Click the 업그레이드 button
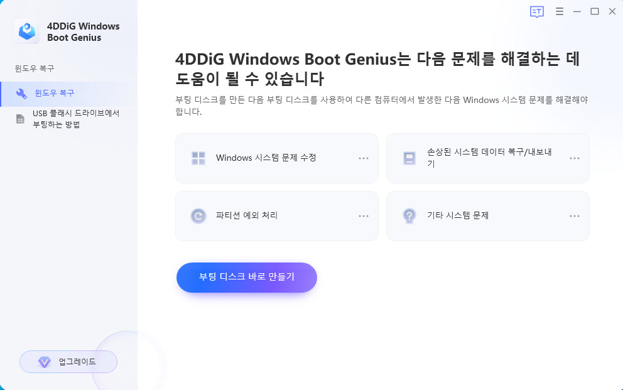This screenshot has height=390, width=623. coord(68,362)
